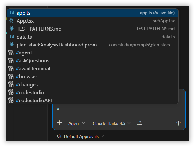Image resolution: width=195 pixels, height=147 pixels.
Task: Click tools icon next to #askQuestions
Action: [11, 60]
